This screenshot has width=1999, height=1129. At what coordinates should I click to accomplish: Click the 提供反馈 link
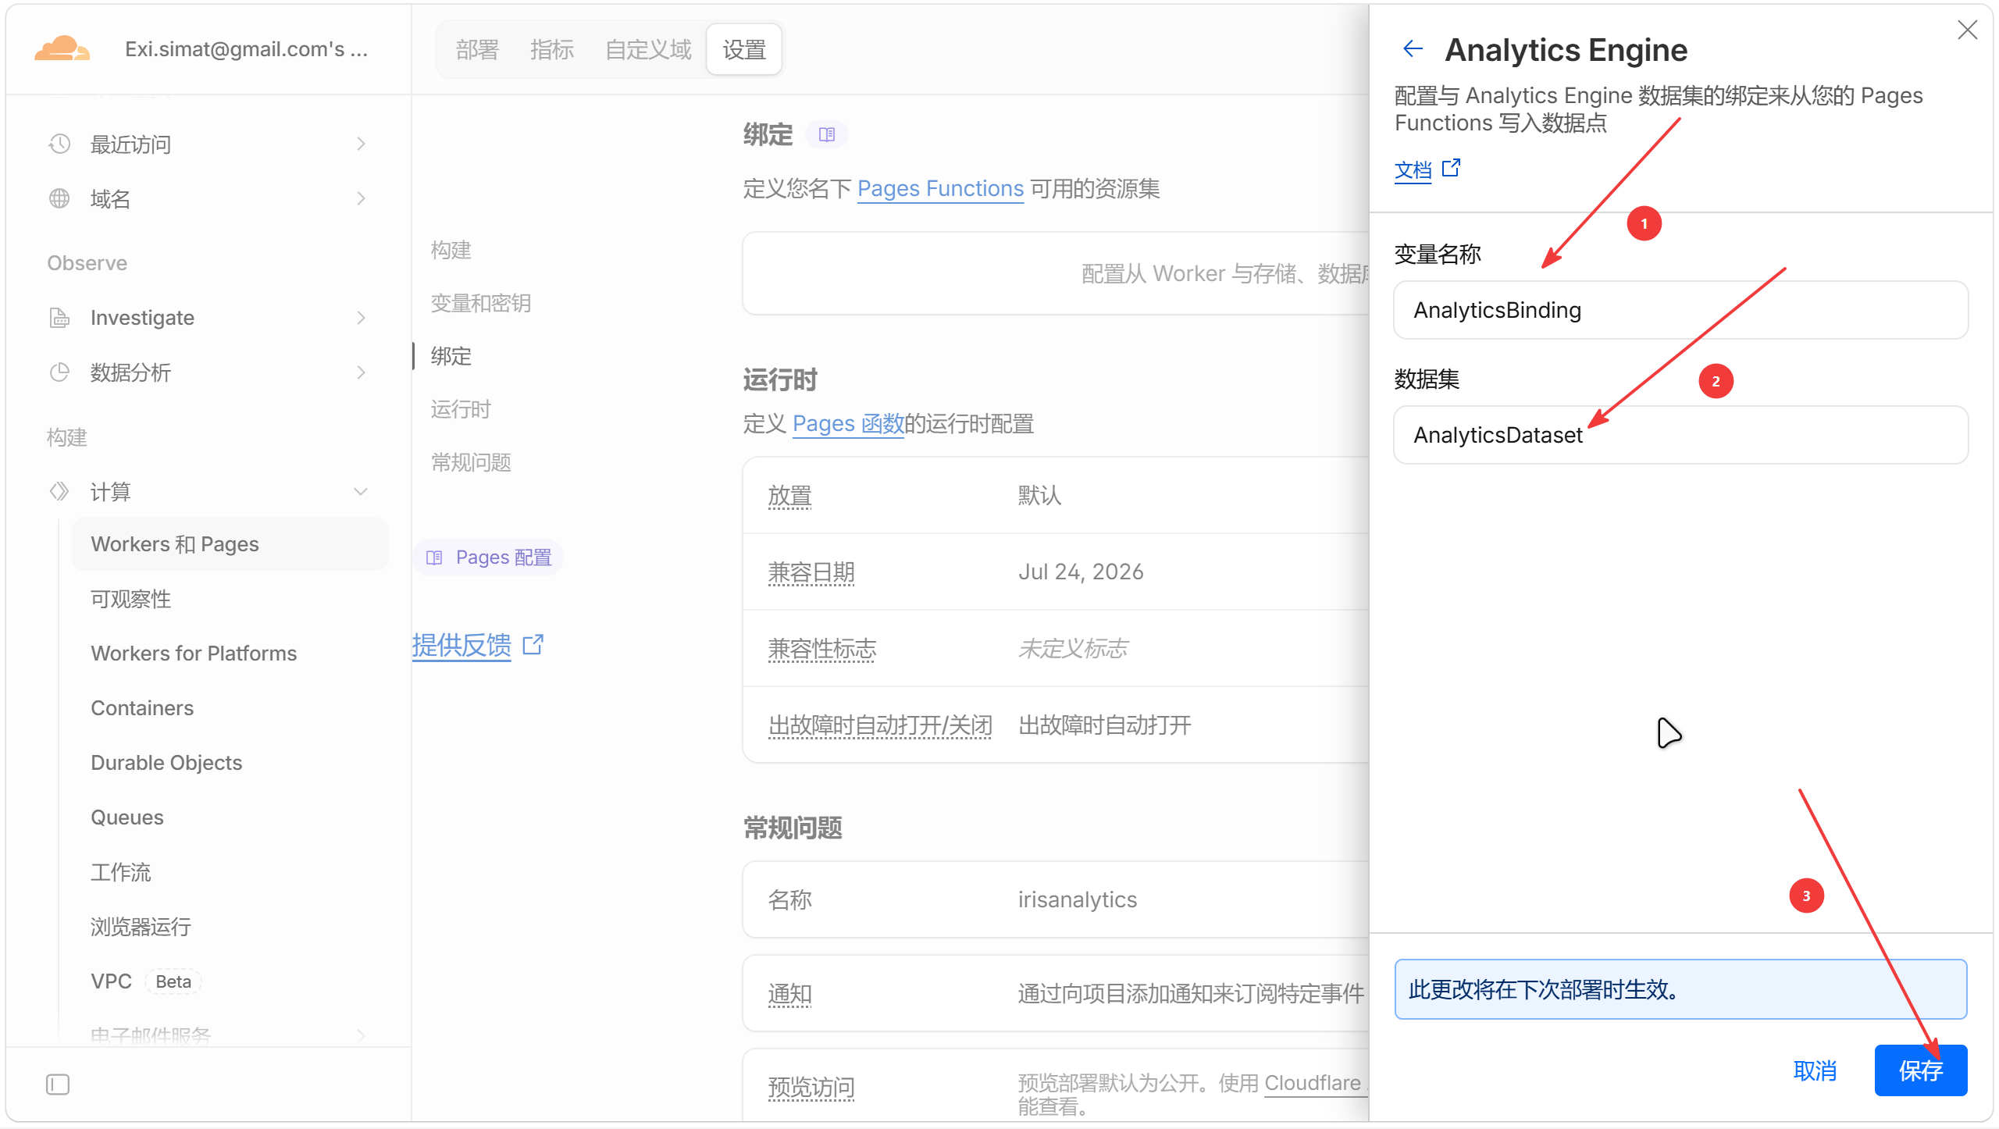pos(461,645)
